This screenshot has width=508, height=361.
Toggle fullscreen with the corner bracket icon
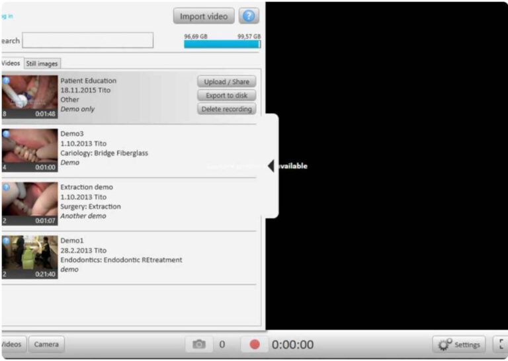[502, 344]
